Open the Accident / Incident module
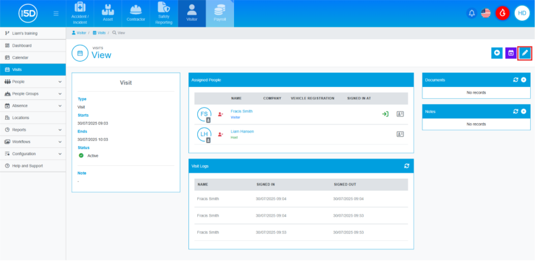This screenshot has width=535, height=261. [x=80, y=14]
